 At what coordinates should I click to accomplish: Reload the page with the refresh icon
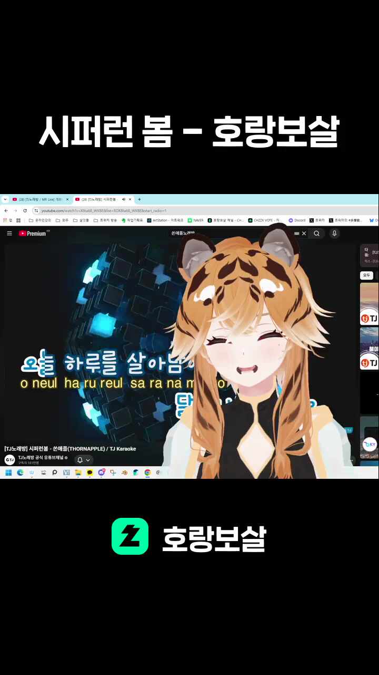25,210
